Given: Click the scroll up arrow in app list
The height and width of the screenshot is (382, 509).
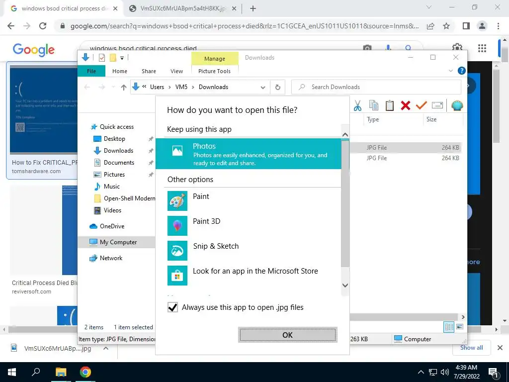Looking at the screenshot, I should (345, 134).
